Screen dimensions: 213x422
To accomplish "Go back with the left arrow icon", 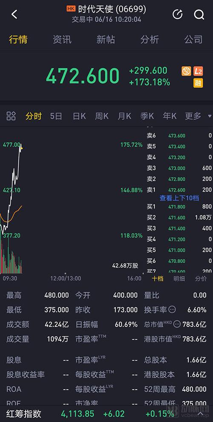I will 14,15.
